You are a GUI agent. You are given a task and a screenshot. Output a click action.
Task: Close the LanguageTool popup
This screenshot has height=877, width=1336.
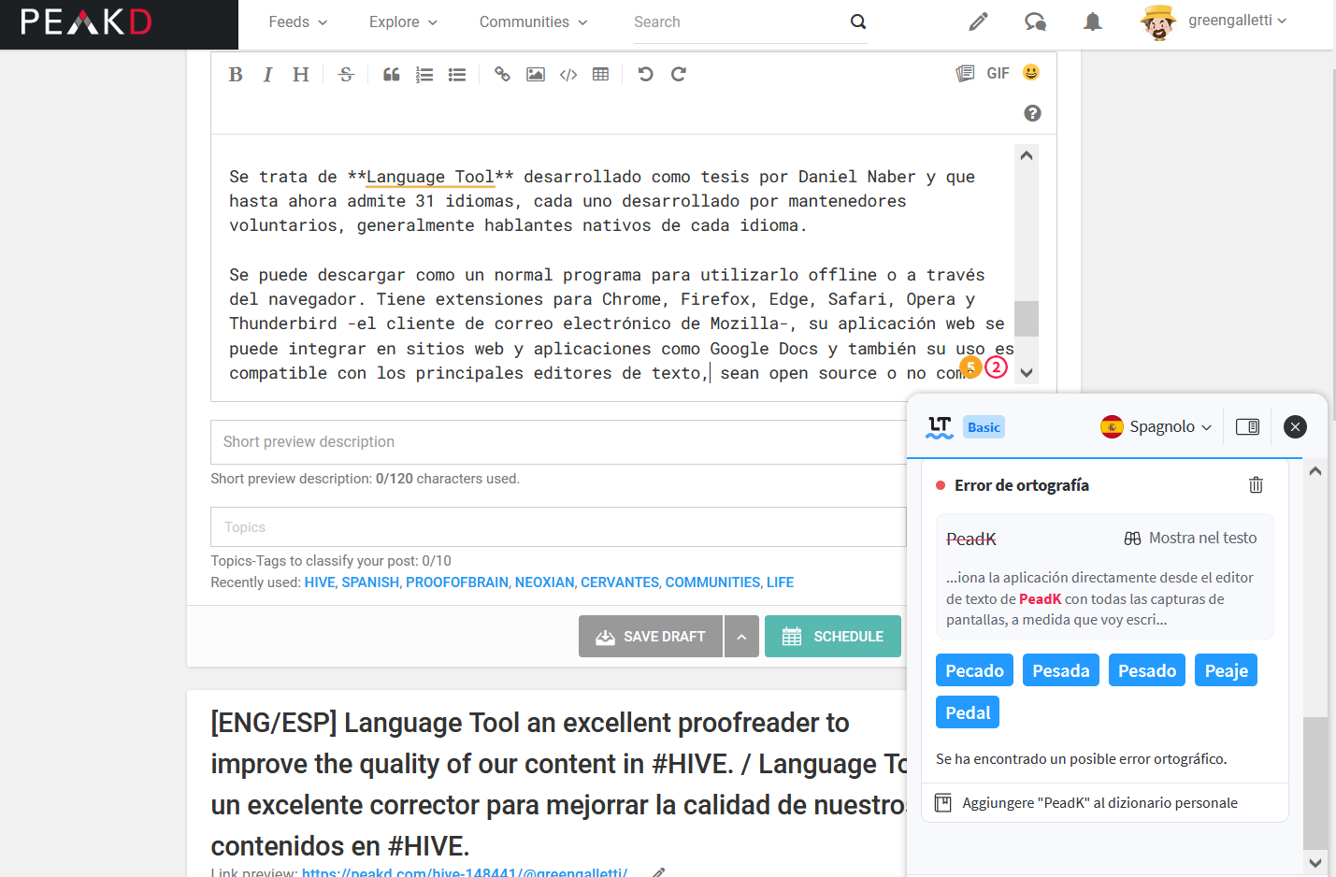click(1295, 427)
